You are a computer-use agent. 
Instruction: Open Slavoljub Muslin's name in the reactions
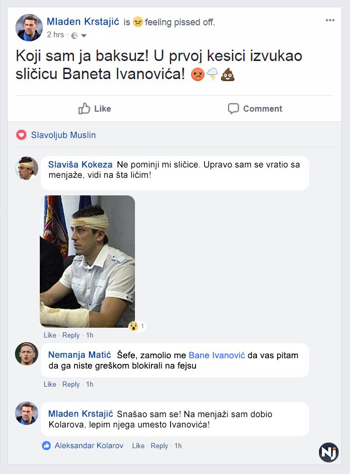pyautogui.click(x=63, y=135)
